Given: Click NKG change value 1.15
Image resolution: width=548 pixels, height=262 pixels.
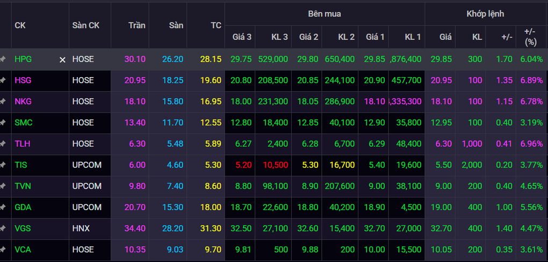Looking at the screenshot, I should pyautogui.click(x=504, y=101).
